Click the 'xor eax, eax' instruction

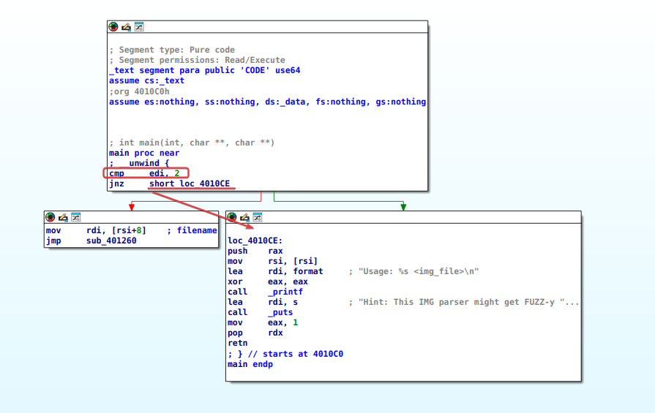coord(268,281)
